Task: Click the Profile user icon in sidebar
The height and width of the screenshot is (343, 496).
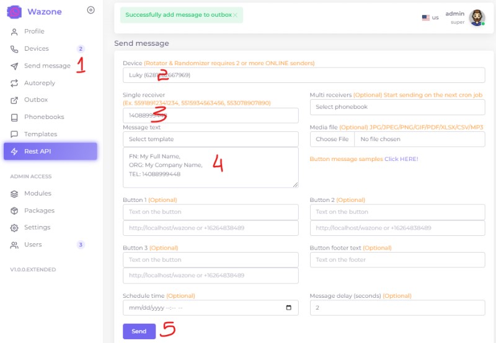Action: point(14,32)
